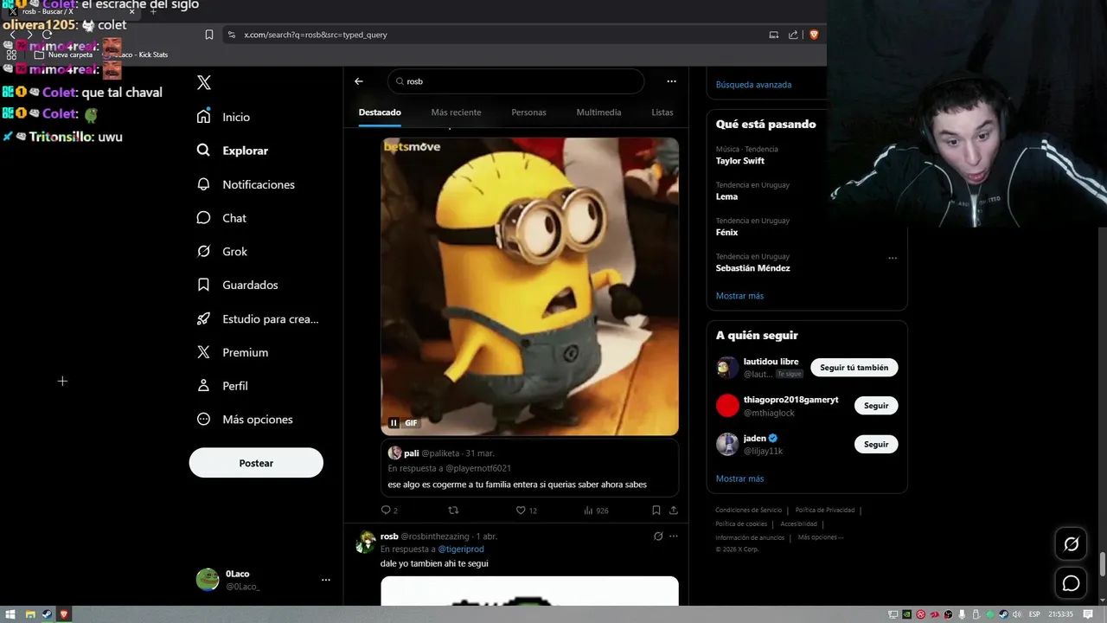Open Política de Privacidad link
1107x623 pixels.
(x=824, y=511)
